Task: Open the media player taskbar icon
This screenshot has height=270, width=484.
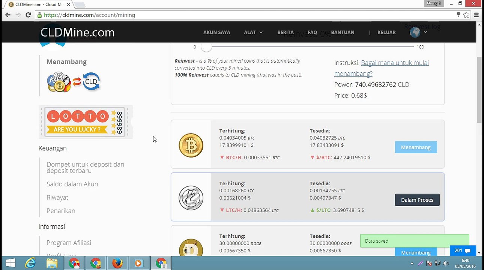Action: tap(138, 263)
